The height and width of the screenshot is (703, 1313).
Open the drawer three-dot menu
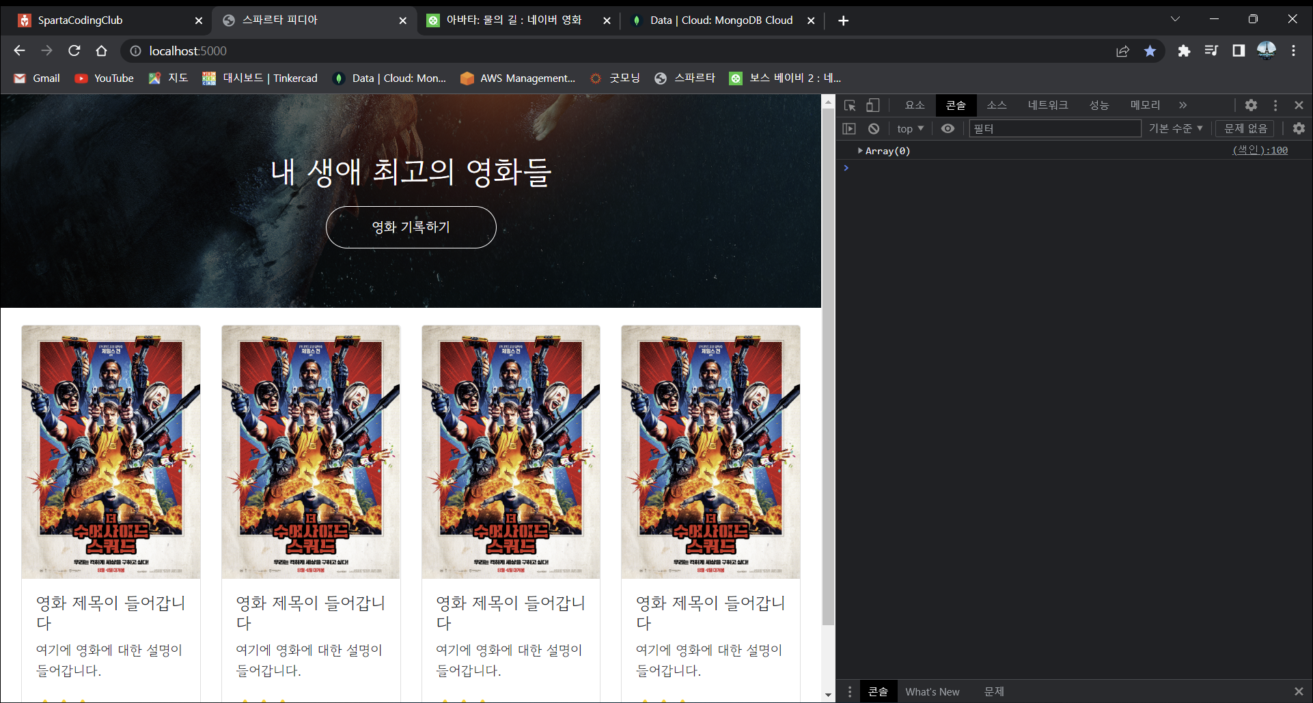850,691
